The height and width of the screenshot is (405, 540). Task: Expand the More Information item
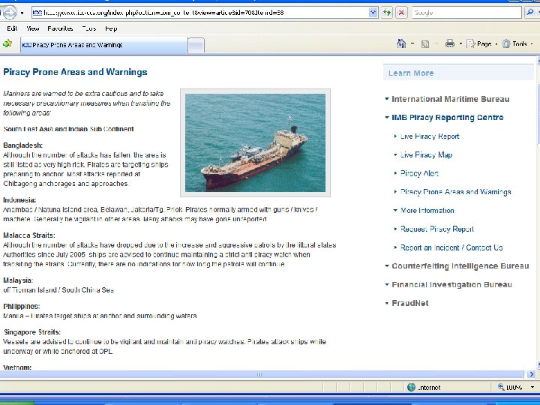(427, 211)
